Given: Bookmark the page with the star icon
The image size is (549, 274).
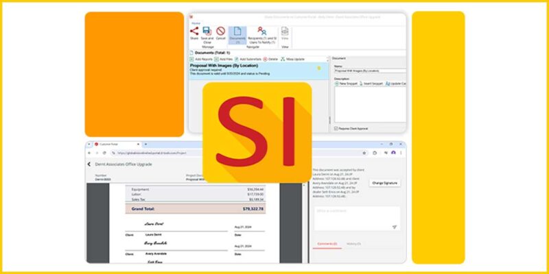Looking at the screenshot, I should point(364,153).
